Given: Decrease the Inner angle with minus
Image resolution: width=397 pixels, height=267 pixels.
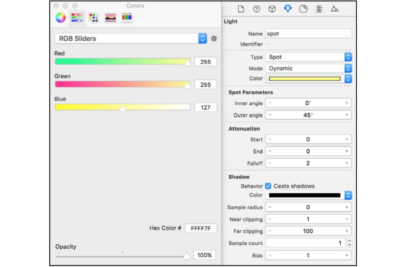Looking at the screenshot, I should pyautogui.click(x=270, y=103).
